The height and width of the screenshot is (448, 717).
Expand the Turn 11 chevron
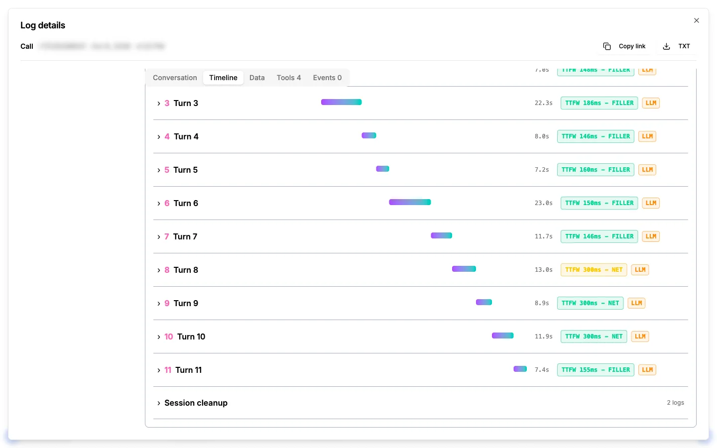tap(159, 370)
